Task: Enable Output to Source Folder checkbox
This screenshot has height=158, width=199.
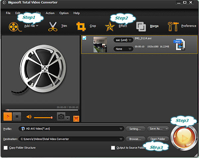Action: point(113,148)
